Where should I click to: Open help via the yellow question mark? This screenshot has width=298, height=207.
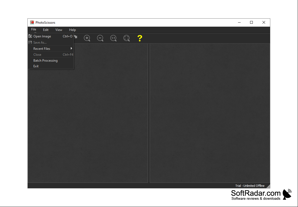[140, 38]
